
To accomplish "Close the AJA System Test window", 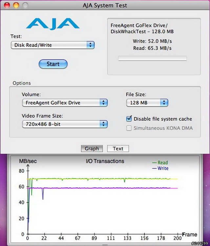I will pos(7,5).
